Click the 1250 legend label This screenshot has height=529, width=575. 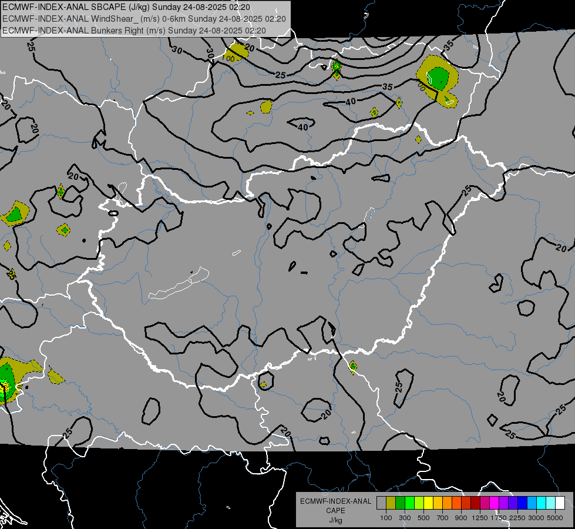tap(480, 518)
